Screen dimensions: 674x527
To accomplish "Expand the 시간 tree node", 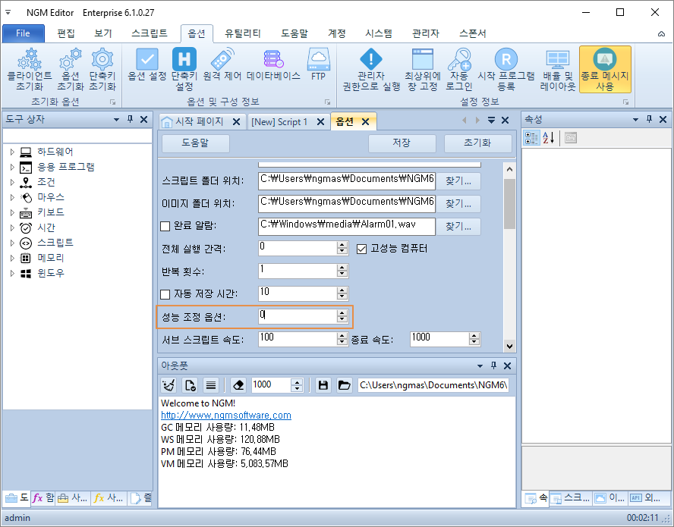I will (12, 227).
